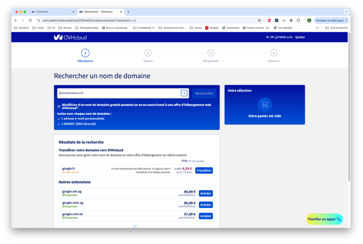Open the Symfony bookmarks folder
This screenshot has height=244, width=363.
click(x=22, y=28)
